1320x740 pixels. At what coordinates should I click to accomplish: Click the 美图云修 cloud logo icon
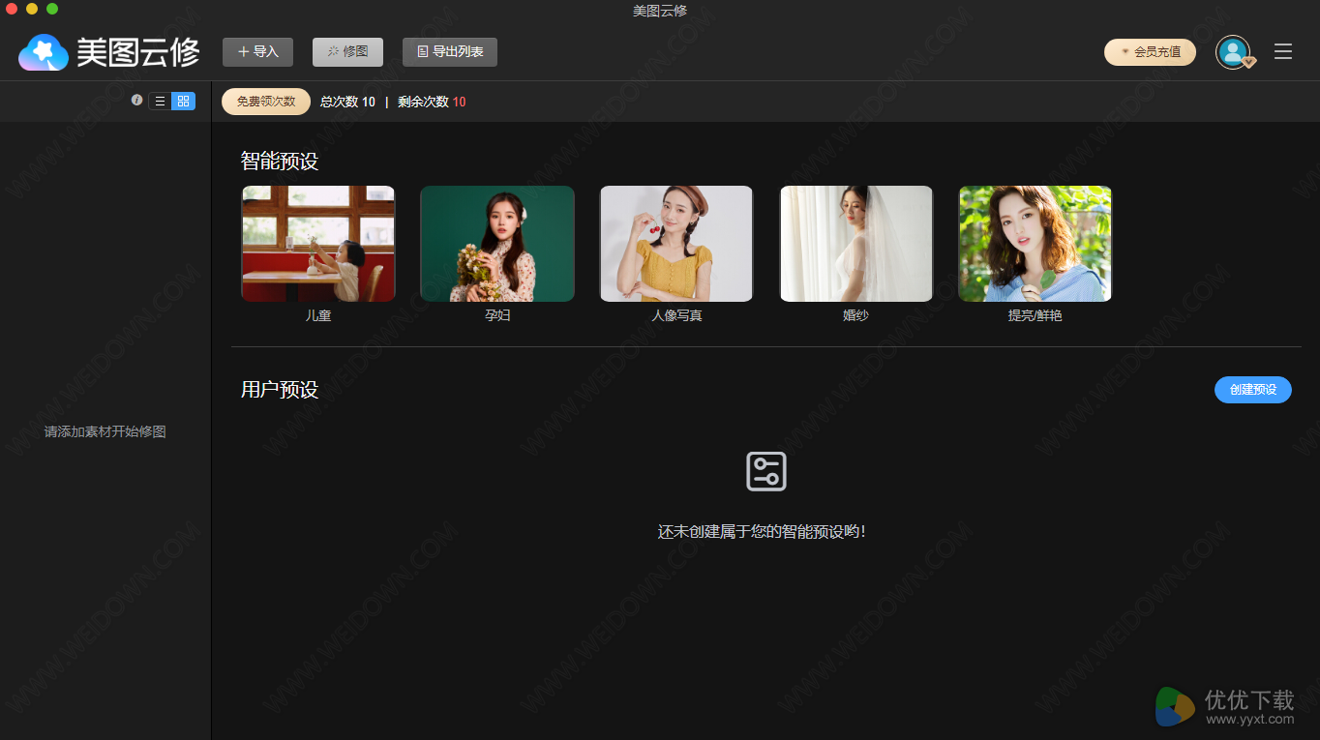[44, 52]
